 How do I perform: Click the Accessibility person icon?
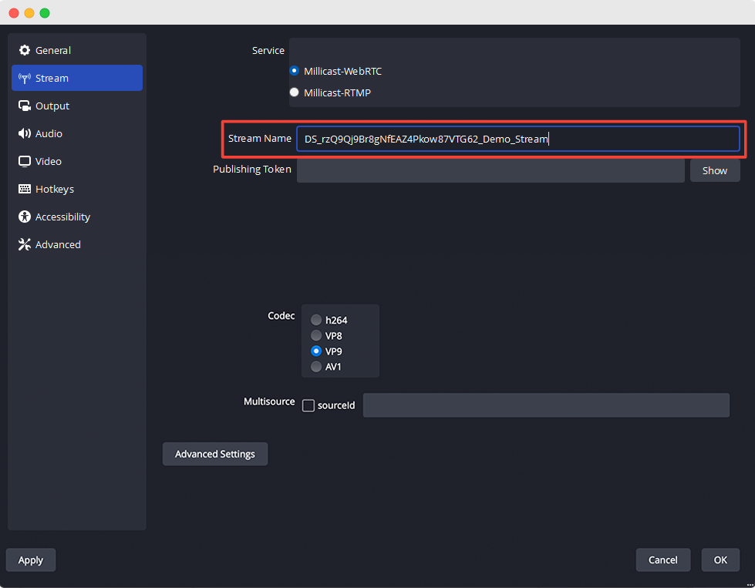tap(25, 217)
